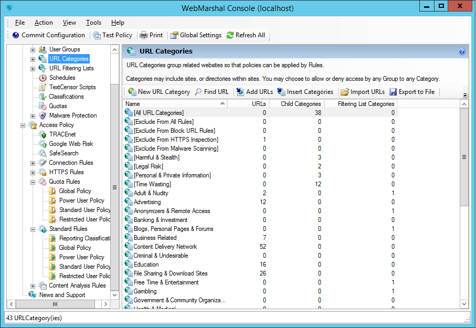Expand the Malware Protection tree node
Viewport: 476px width, 328px height.
click(33, 115)
